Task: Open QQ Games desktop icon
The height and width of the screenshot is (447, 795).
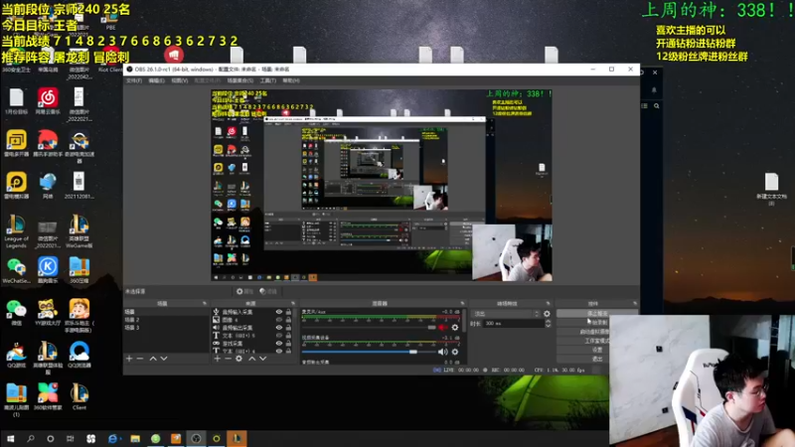Action: [16, 355]
